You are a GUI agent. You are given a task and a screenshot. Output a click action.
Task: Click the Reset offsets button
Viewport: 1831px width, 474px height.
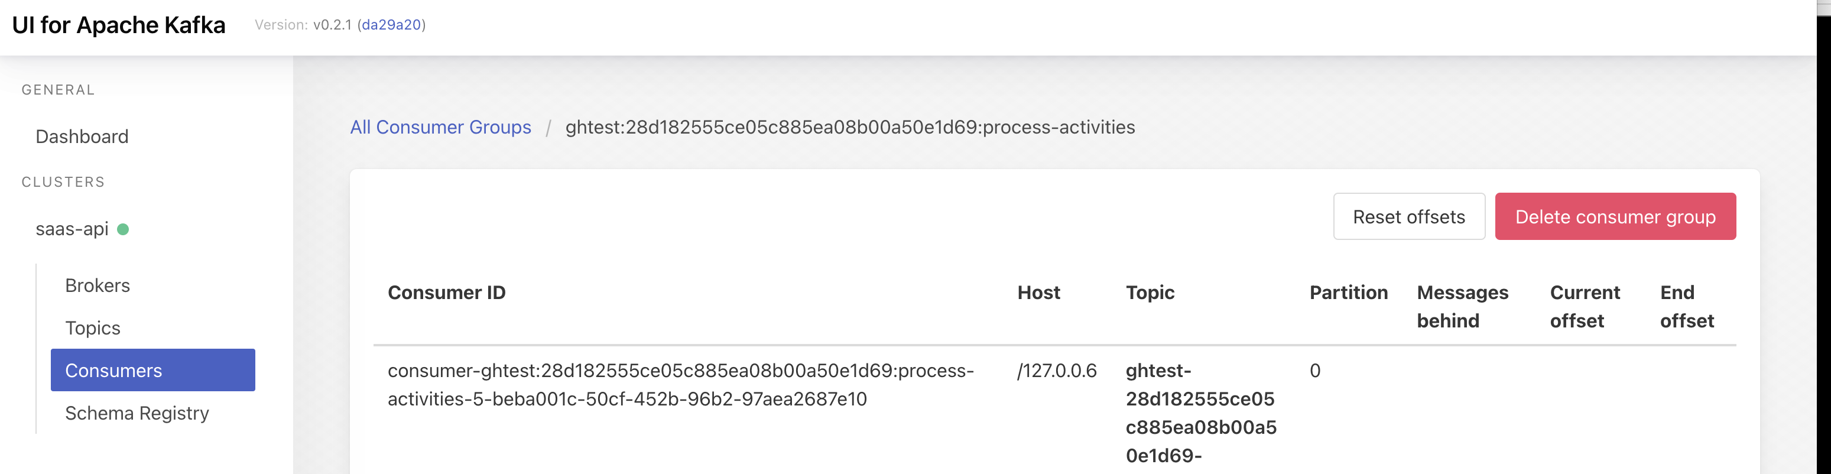coord(1408,216)
